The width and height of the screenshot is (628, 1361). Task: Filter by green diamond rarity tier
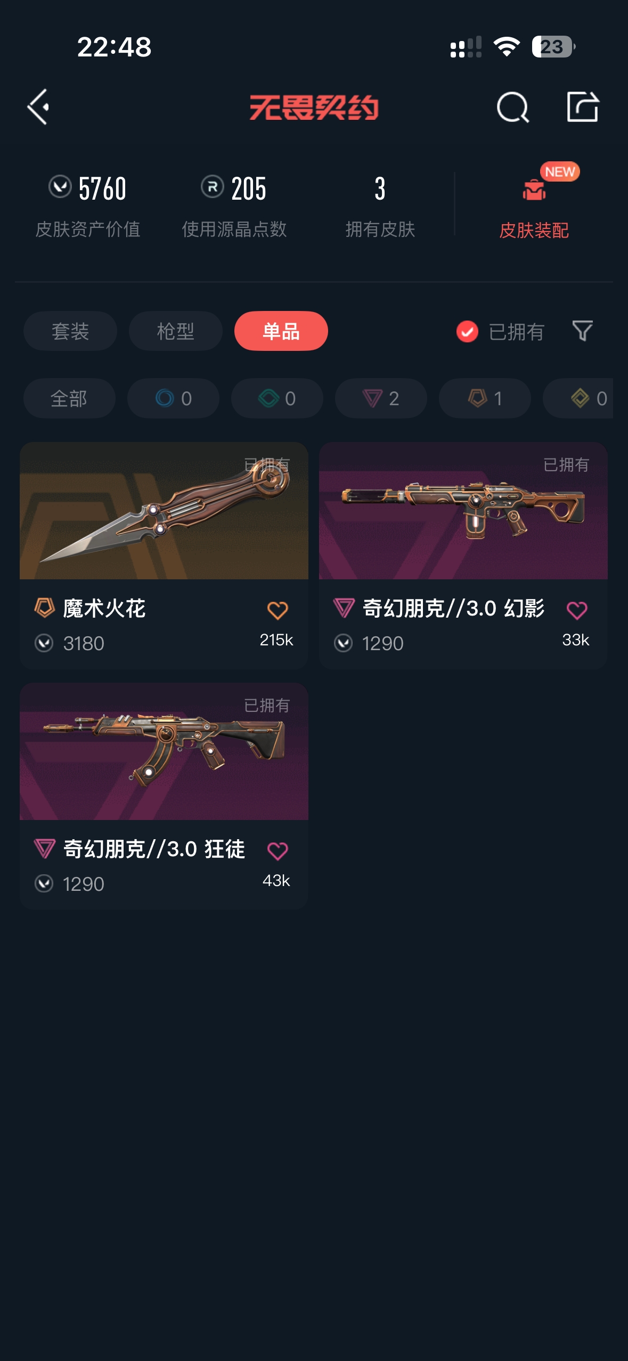(277, 398)
